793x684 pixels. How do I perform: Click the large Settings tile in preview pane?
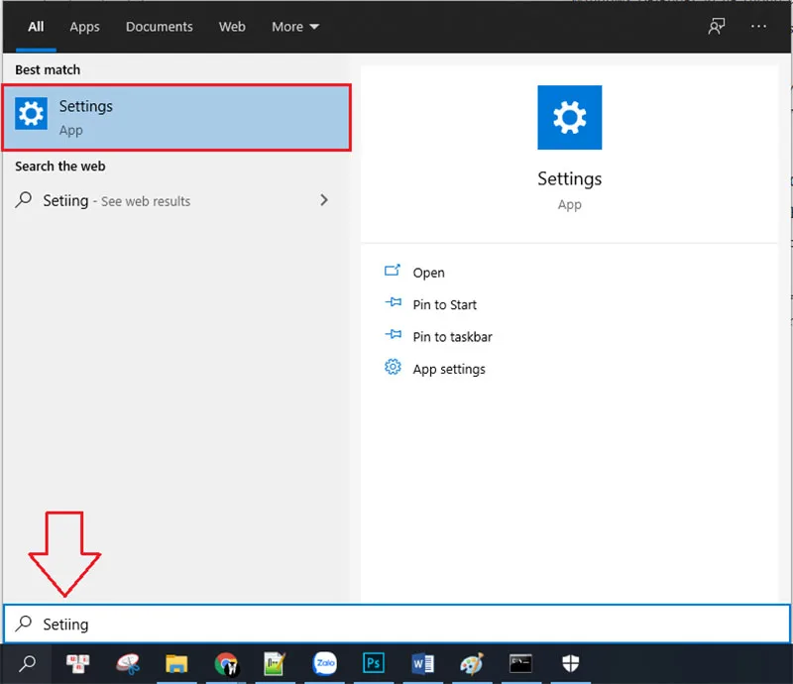[569, 117]
